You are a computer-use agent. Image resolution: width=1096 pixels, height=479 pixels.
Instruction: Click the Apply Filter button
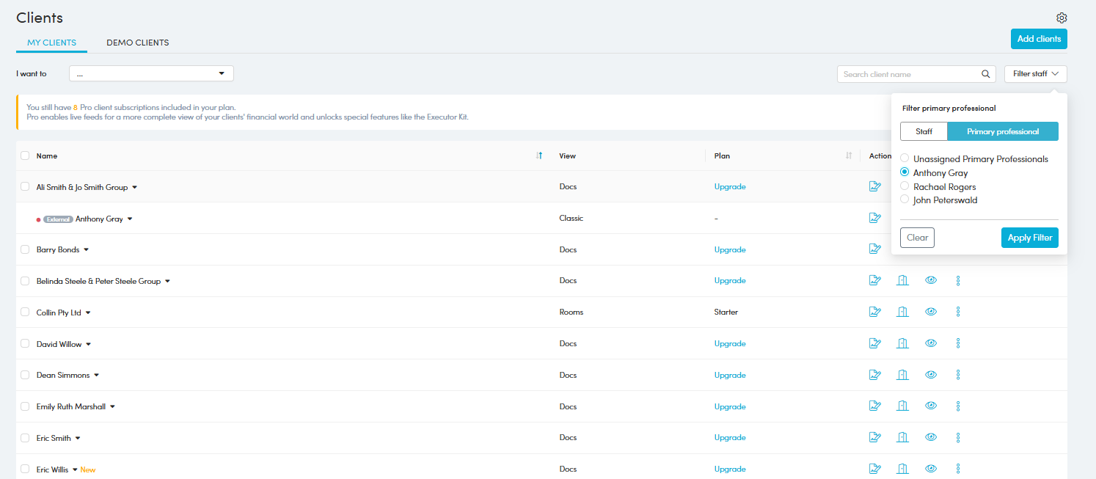(x=1029, y=238)
